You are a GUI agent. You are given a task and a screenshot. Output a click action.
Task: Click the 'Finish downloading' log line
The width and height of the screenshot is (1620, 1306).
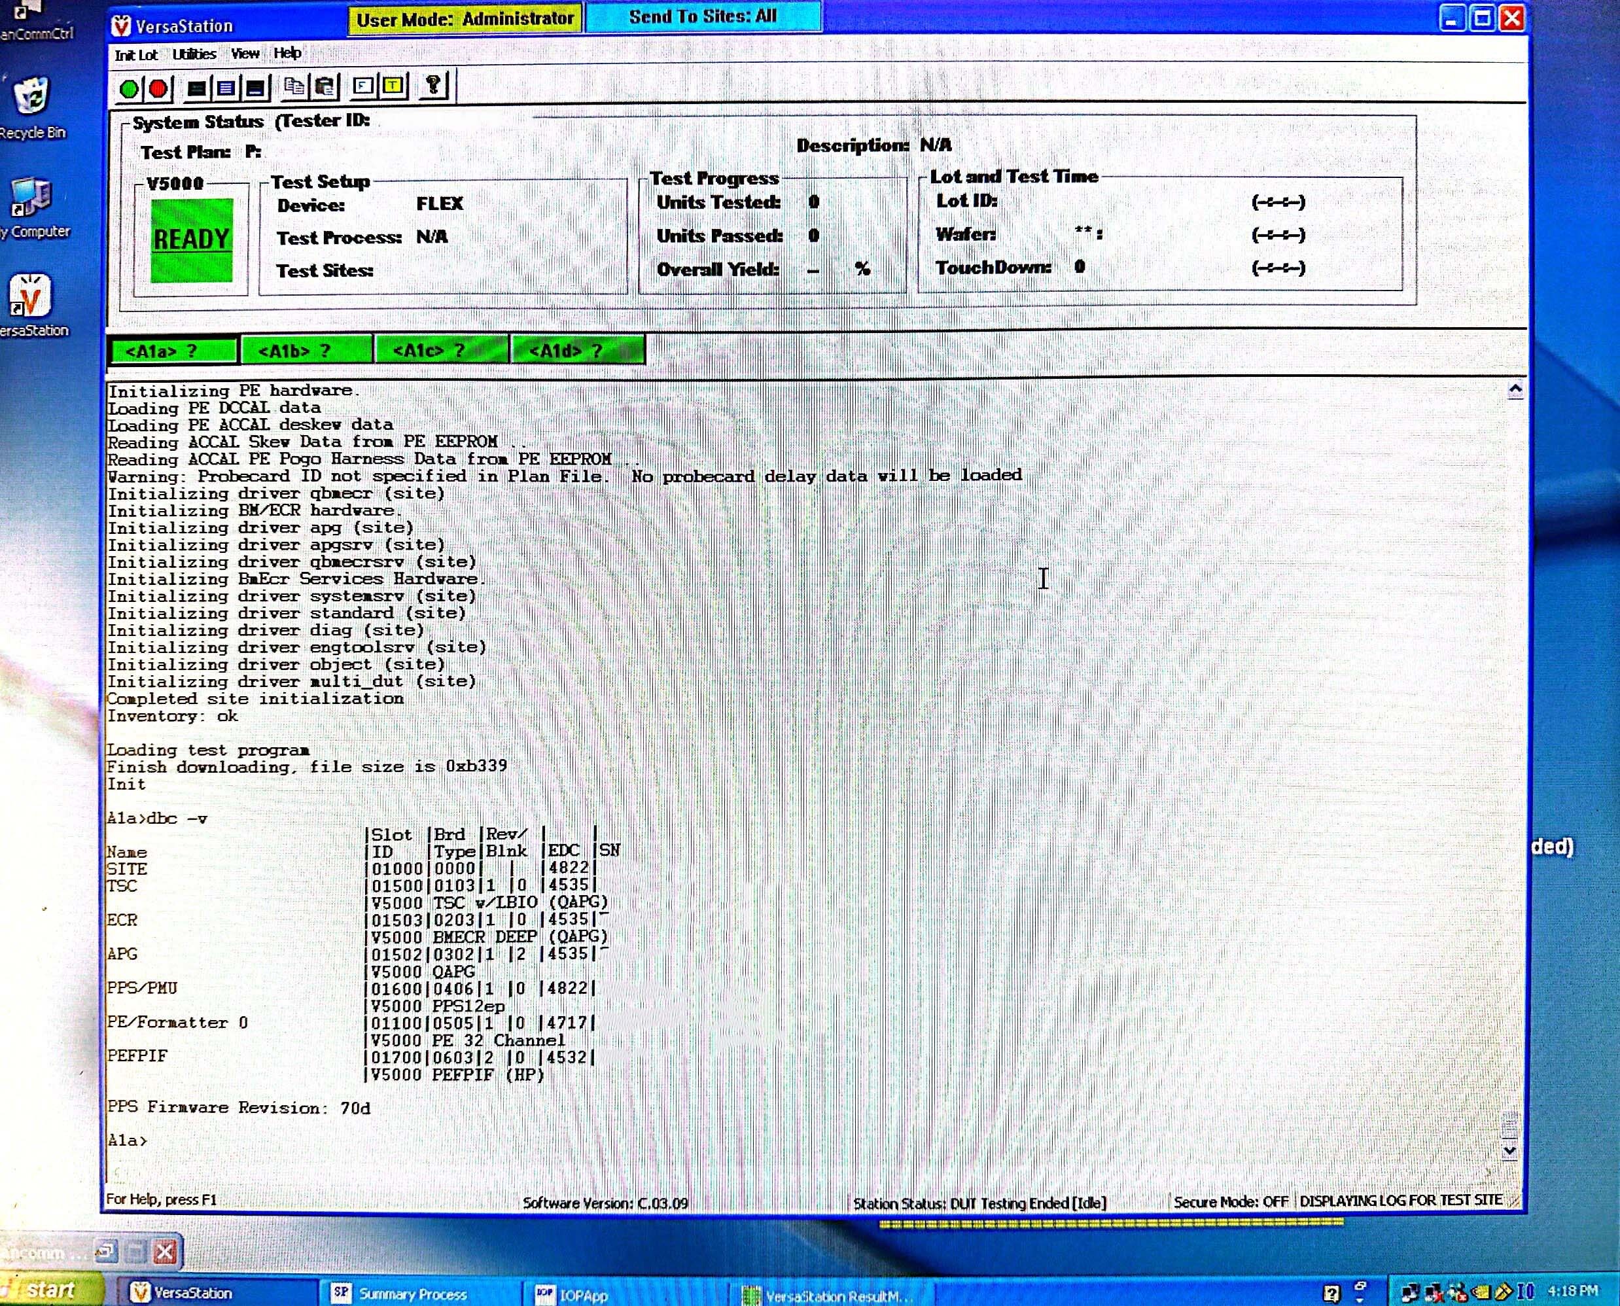click(307, 767)
